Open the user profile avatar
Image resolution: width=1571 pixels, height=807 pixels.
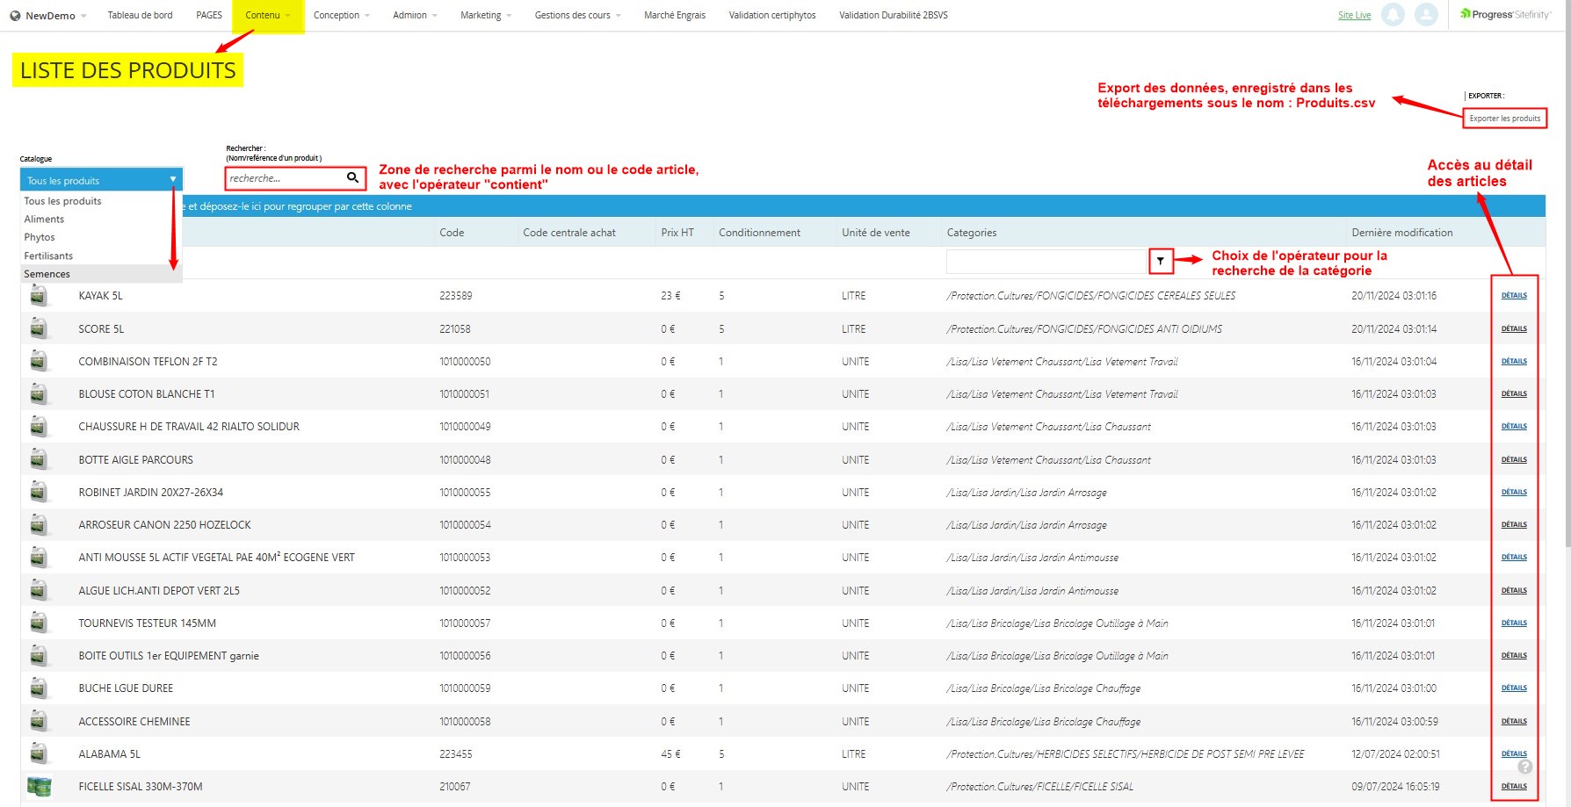tap(1426, 15)
